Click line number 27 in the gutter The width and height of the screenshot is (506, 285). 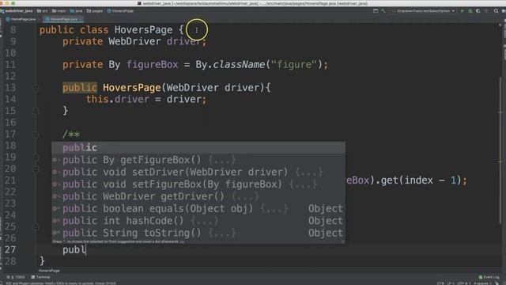[x=10, y=249]
